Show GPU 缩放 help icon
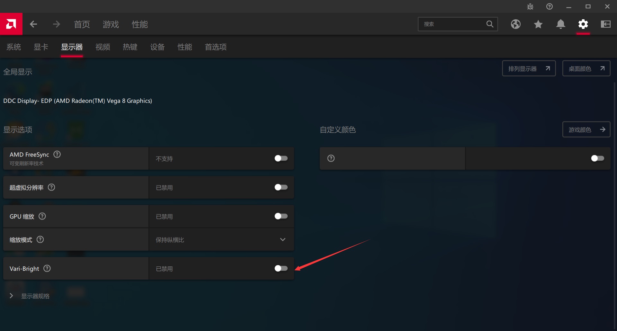Image resolution: width=617 pixels, height=331 pixels. [x=42, y=216]
